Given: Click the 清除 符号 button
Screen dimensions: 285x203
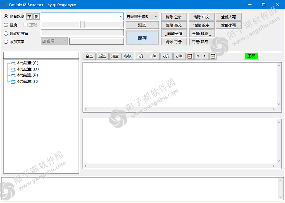Looking at the screenshot, I should [x=174, y=42].
